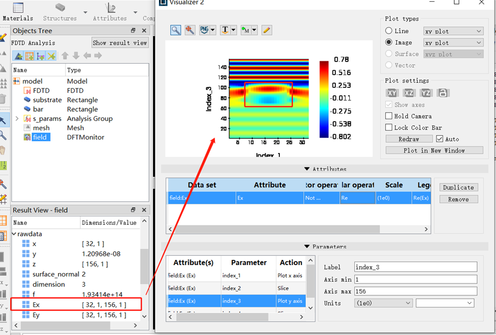Click the marker M icon in Visualizer toolbar
496x335 pixels.
pyautogui.click(x=245, y=30)
